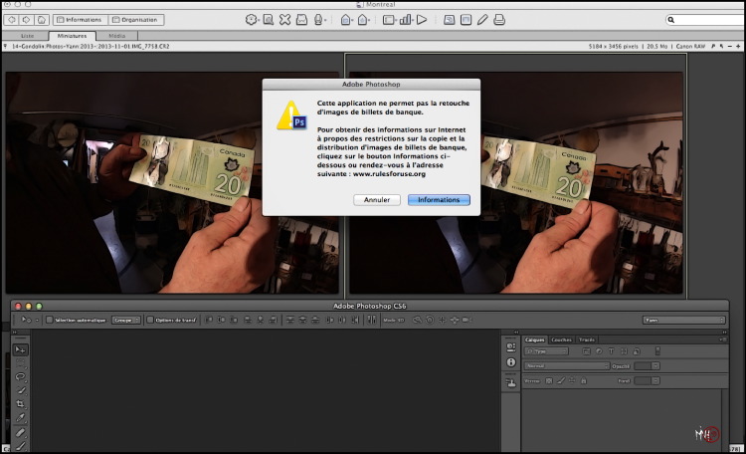Click the magnifier-over-image search icon

pos(269,20)
